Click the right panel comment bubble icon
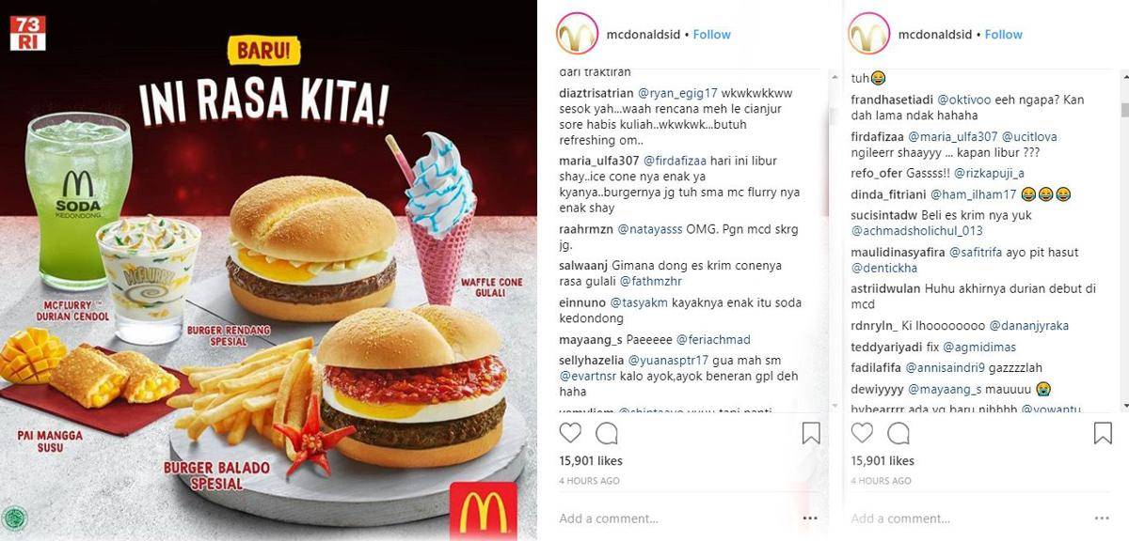This screenshot has width=1129, height=541. point(898,433)
